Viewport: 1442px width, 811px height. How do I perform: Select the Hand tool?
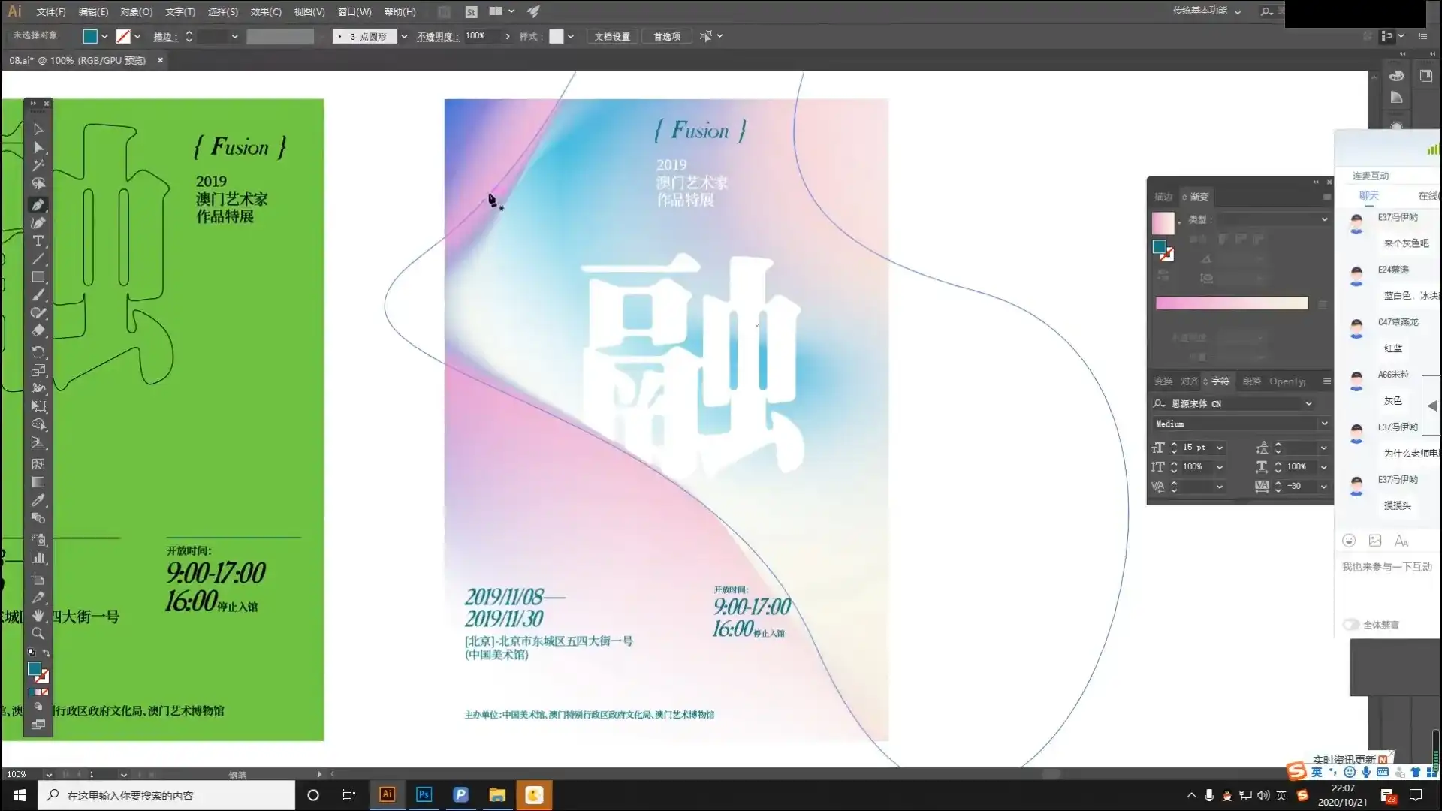coord(38,615)
